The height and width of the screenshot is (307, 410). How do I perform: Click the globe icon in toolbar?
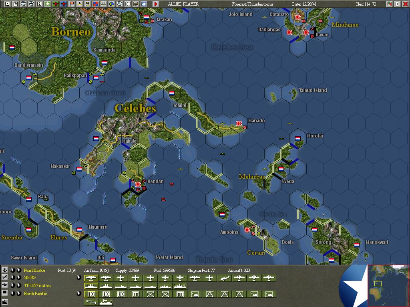coord(112,4)
